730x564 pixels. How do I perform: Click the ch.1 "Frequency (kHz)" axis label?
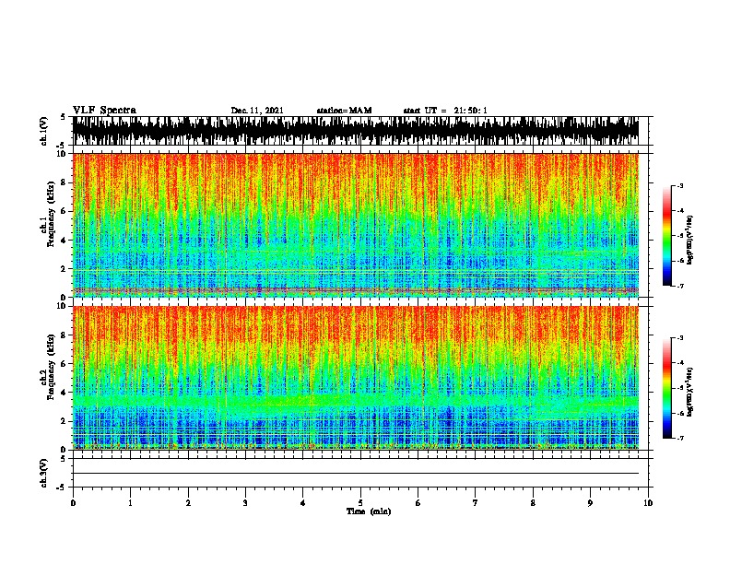51,214
